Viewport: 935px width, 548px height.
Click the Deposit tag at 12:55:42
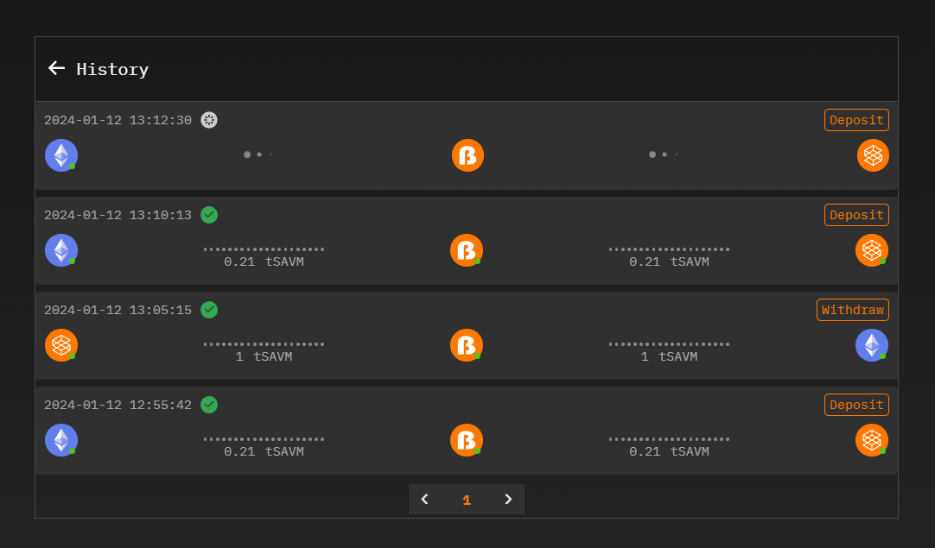(x=856, y=405)
